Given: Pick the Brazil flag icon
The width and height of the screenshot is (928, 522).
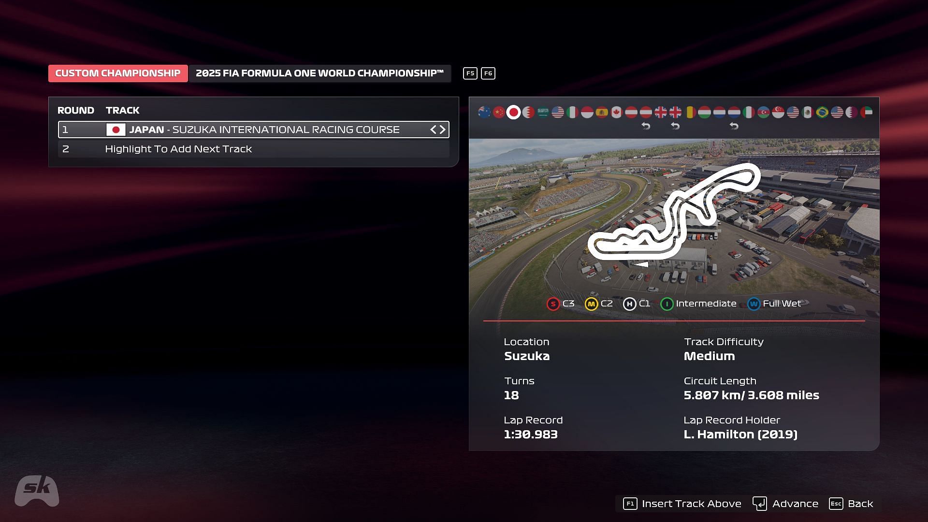Looking at the screenshot, I should coord(822,112).
